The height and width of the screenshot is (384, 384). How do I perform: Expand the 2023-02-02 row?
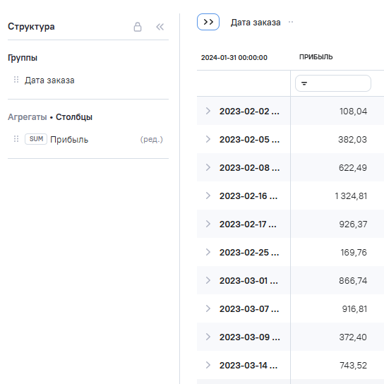pyautogui.click(x=208, y=111)
